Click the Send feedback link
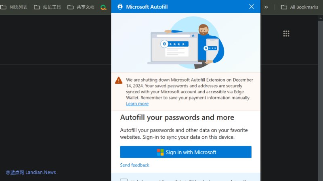 click(x=134, y=165)
